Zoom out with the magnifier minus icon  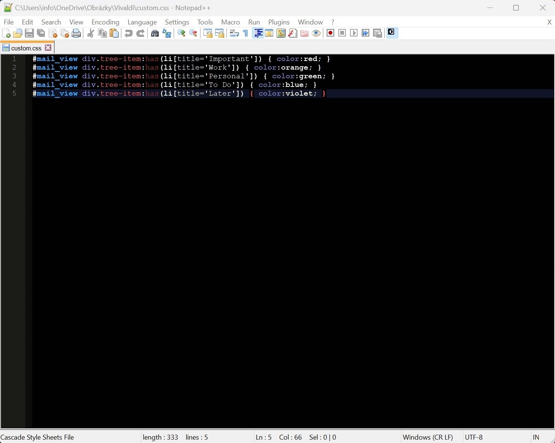193,33
